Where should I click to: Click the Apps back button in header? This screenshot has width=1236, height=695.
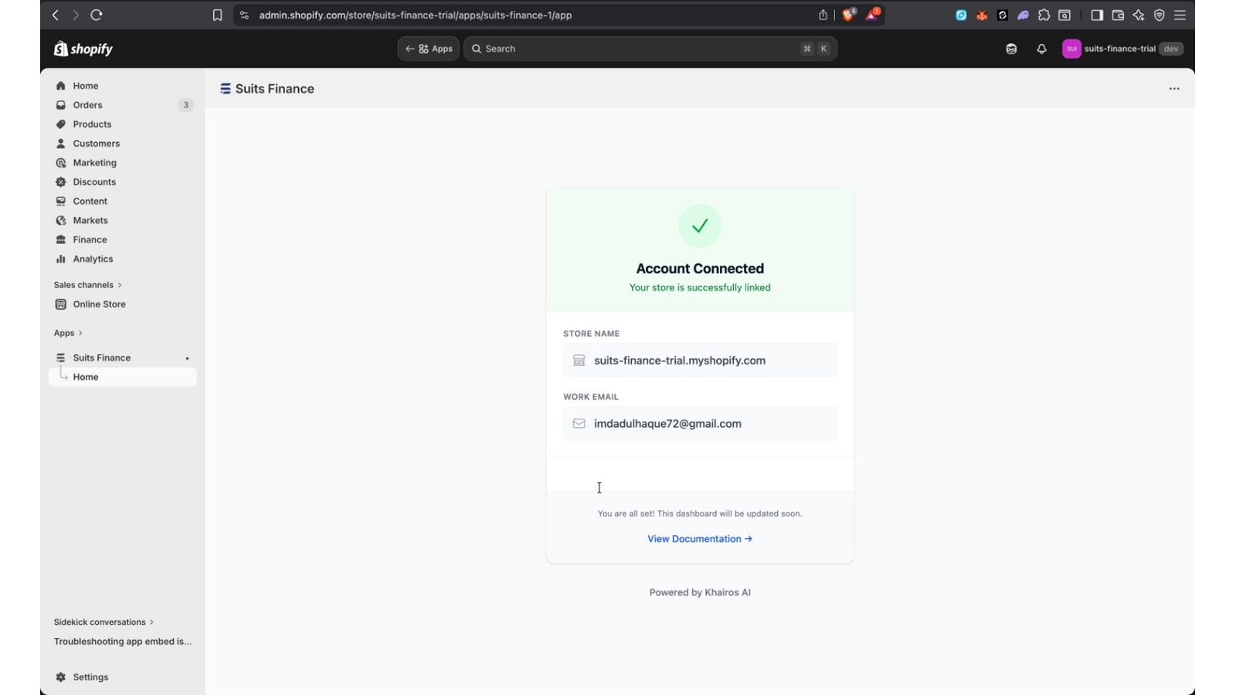pyautogui.click(x=429, y=49)
